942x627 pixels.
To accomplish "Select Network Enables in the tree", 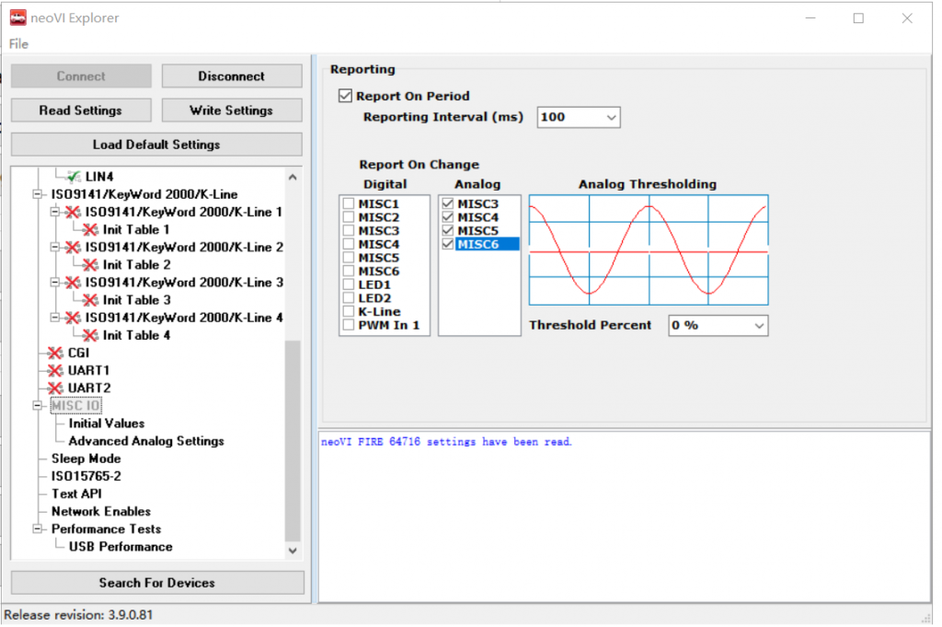I will 101,512.
